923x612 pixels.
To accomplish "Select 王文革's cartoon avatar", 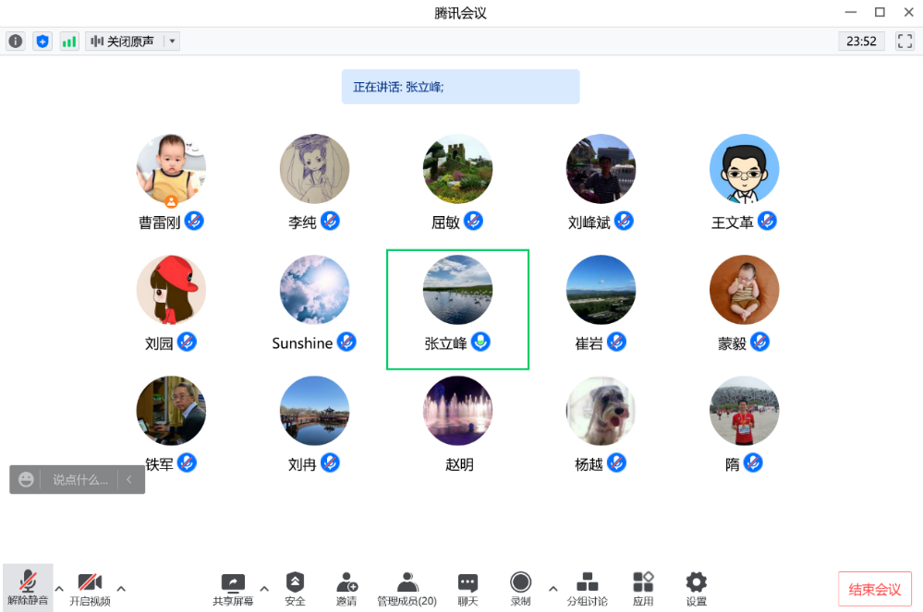I will pos(744,169).
